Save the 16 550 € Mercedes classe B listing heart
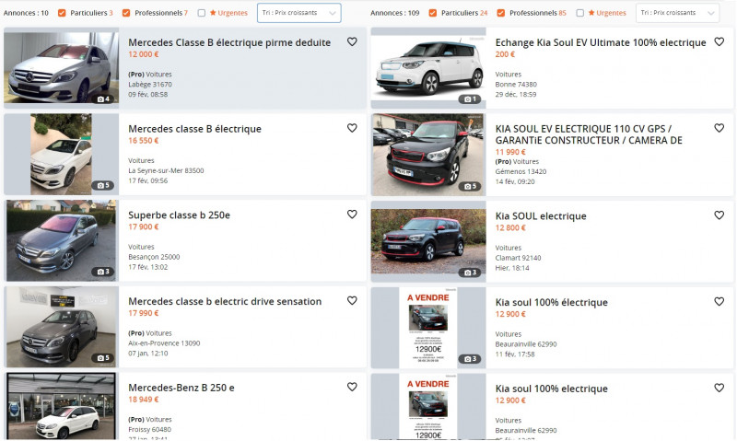This screenshot has width=737, height=441. (x=352, y=128)
